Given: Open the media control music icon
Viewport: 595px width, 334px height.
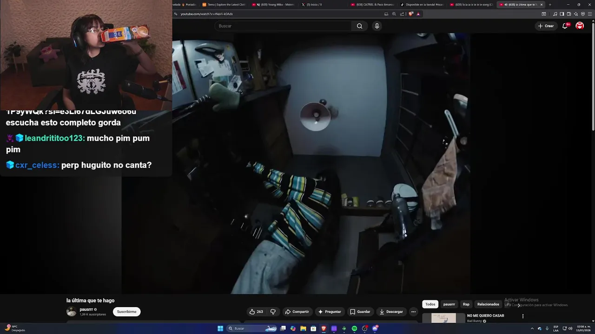Looking at the screenshot, I should [555, 14].
